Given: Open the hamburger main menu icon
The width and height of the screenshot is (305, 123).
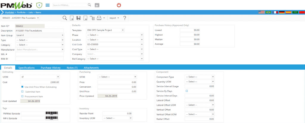Looking at the screenshot, I should 47,5.
